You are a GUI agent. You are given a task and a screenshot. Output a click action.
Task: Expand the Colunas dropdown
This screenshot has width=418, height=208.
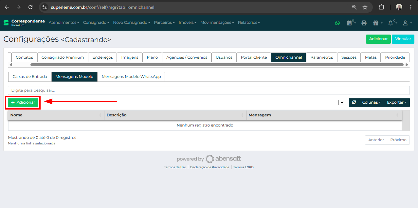[371, 102]
